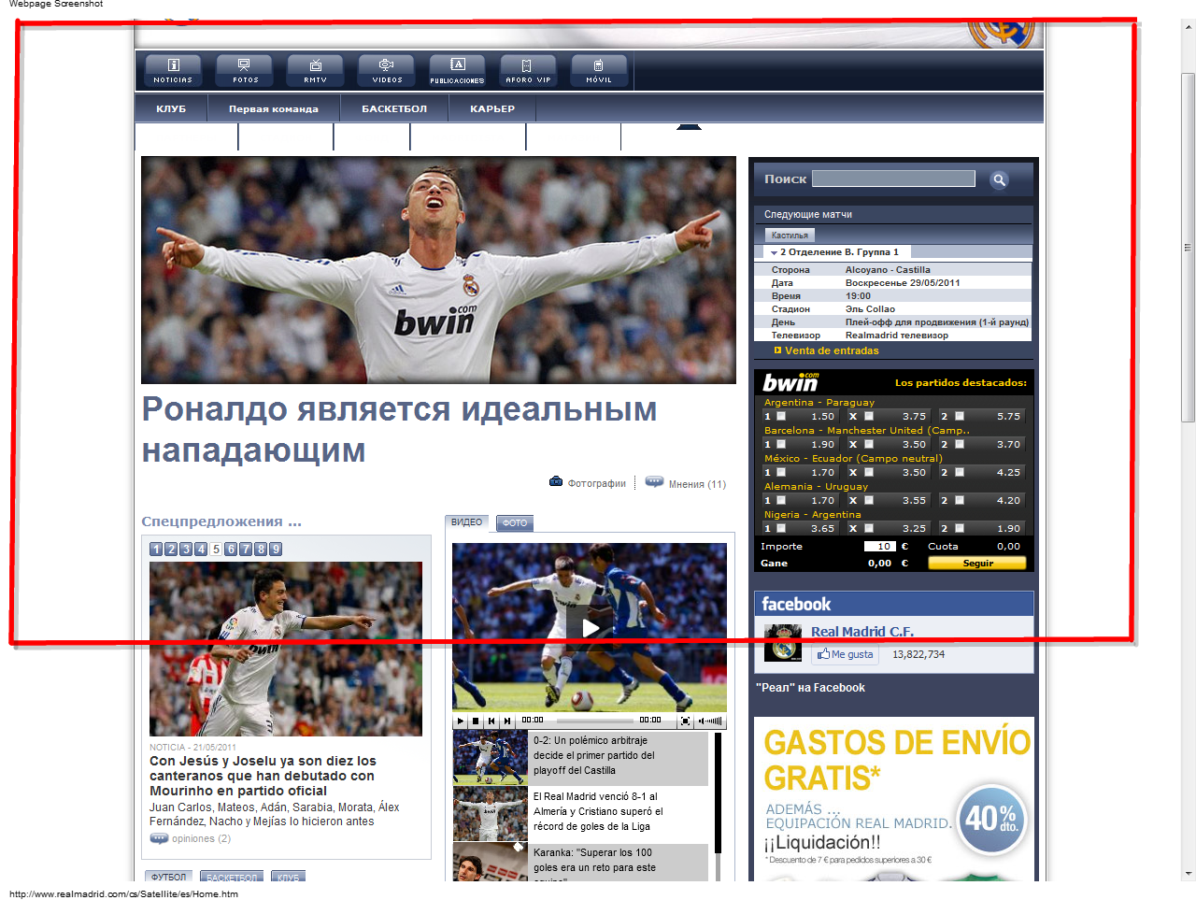Switch to the ФОТО tab

tap(515, 522)
